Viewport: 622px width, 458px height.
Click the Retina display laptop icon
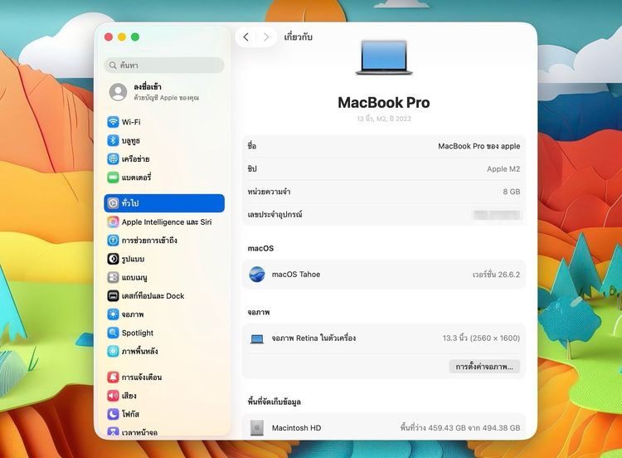click(x=257, y=339)
